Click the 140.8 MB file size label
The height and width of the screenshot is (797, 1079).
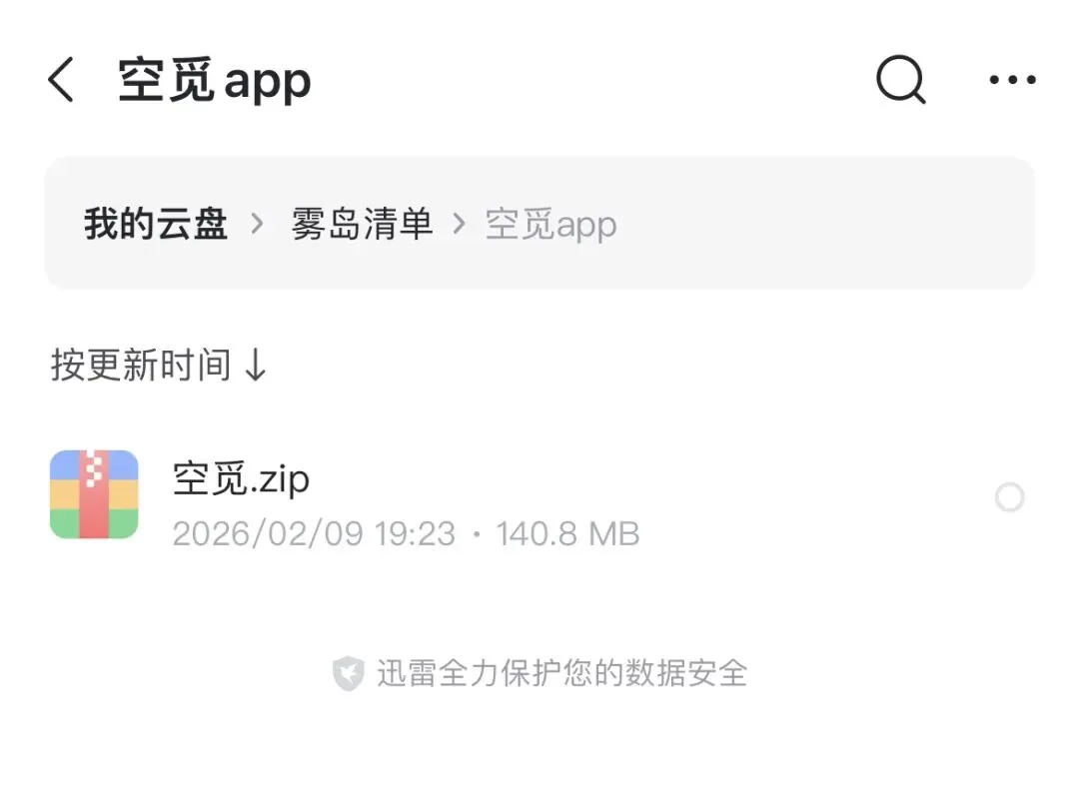pos(567,533)
